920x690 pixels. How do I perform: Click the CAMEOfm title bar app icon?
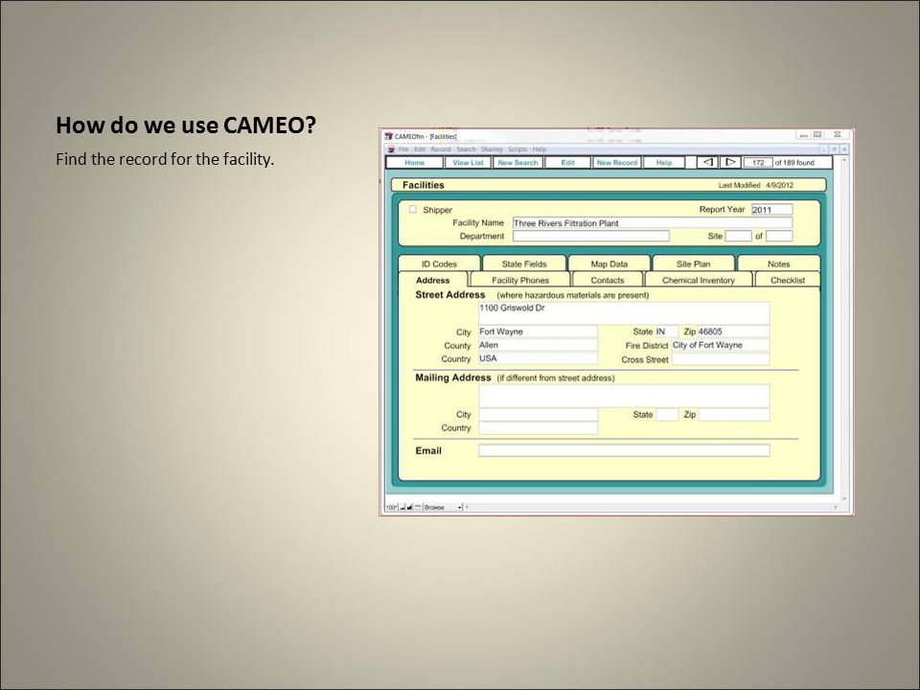[x=388, y=136]
